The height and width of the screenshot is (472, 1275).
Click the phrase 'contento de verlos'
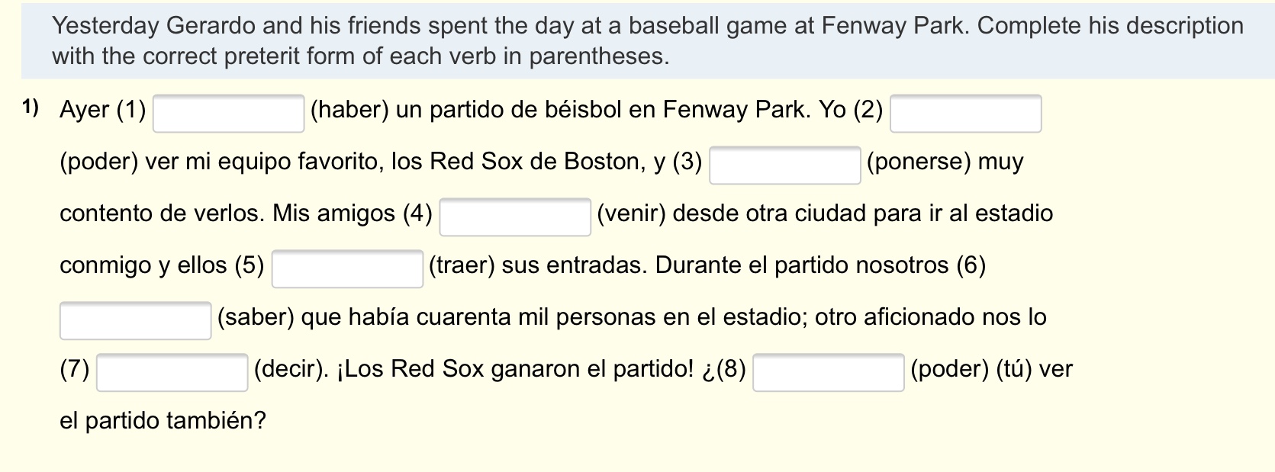(x=162, y=214)
